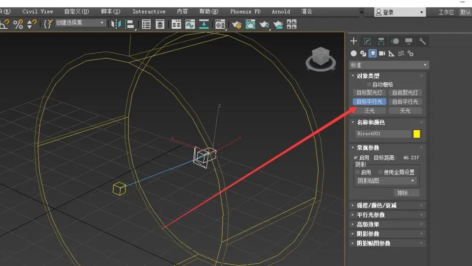
Task: Open the Civil View menu
Action: click(38, 11)
